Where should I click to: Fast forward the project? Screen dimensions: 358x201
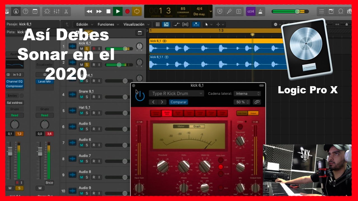(x=99, y=11)
